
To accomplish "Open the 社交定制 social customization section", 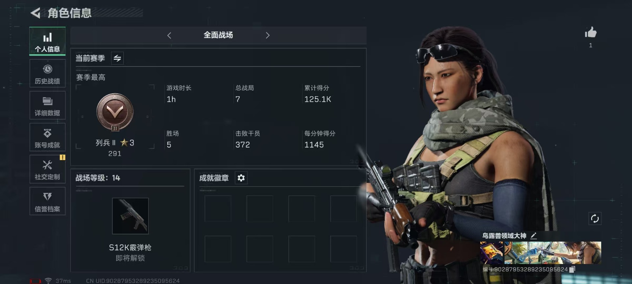I will point(47,169).
